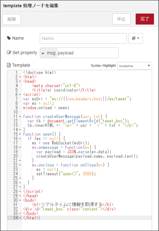Click the closing </head> tag on line 29
This screenshot has width=159, height=231.
coord(31,196)
